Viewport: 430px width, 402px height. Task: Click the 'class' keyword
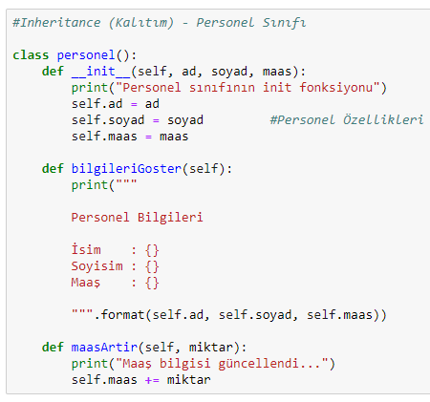click(x=31, y=55)
